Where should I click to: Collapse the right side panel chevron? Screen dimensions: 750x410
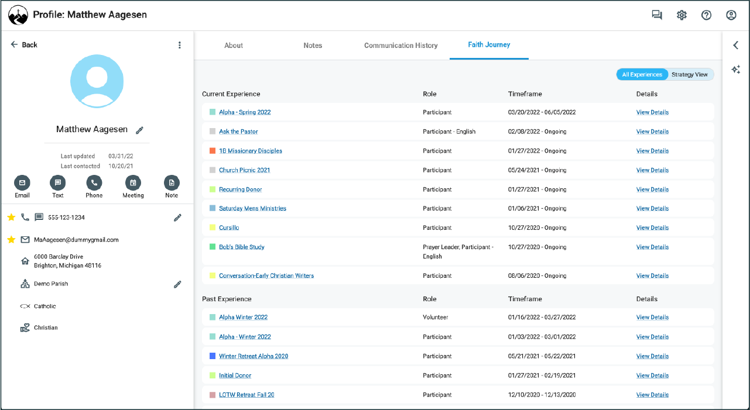pos(736,45)
